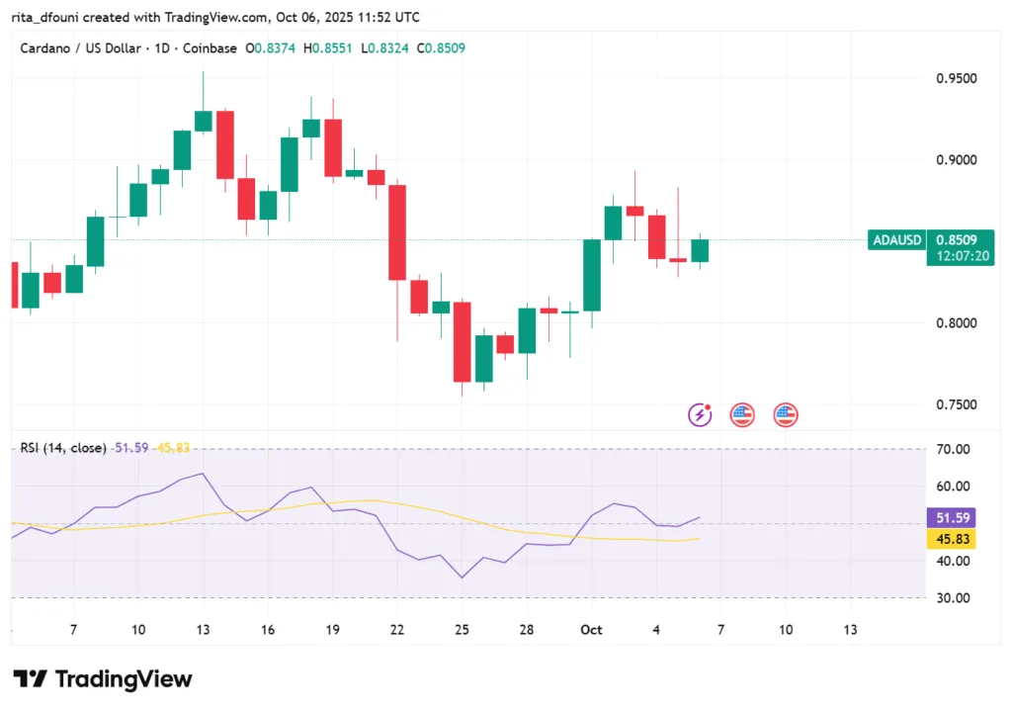Select the 1D interval label in header

coord(164,47)
